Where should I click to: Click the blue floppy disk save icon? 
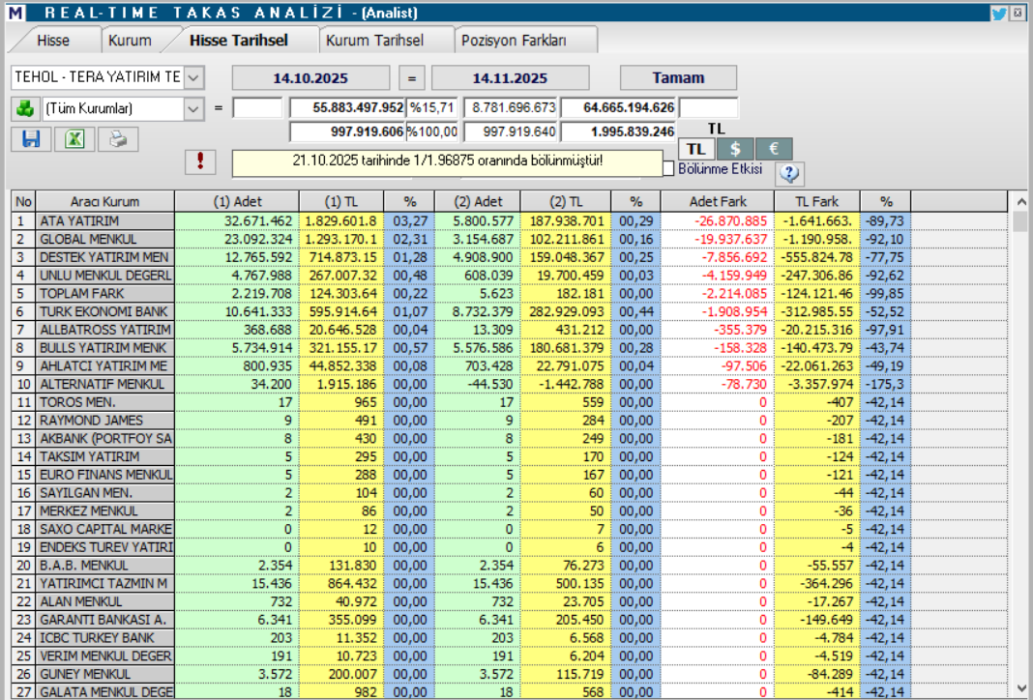tap(32, 139)
